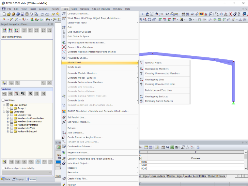The width and height of the screenshot is (248, 186).
Task: Click the Undo arrow toolbar icon
Action: tap(42, 14)
